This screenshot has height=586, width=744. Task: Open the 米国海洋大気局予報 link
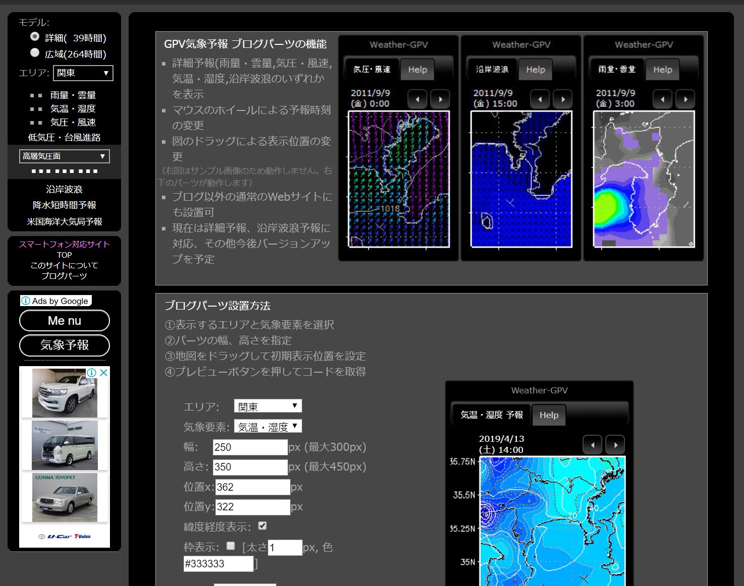coord(65,221)
